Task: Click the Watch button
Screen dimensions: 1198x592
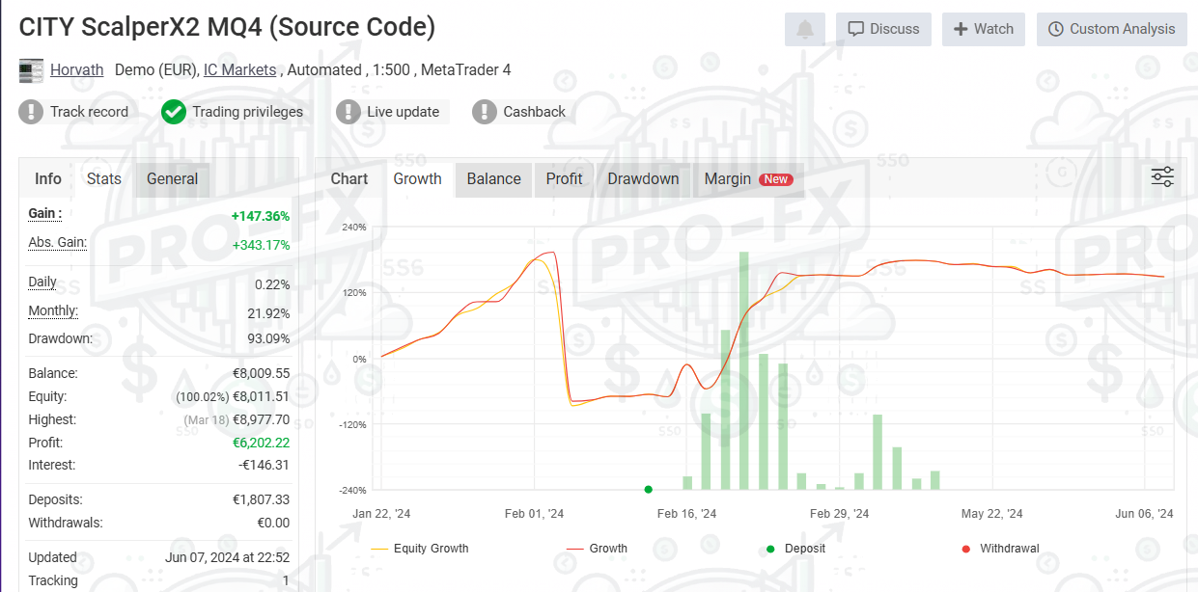Action: tap(984, 29)
